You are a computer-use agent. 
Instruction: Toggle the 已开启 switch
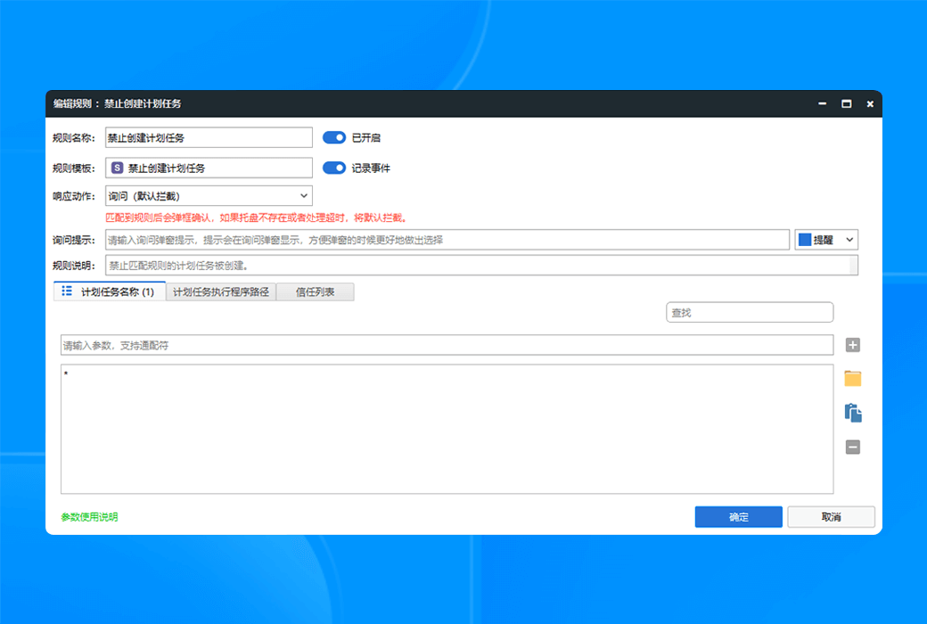coord(334,138)
